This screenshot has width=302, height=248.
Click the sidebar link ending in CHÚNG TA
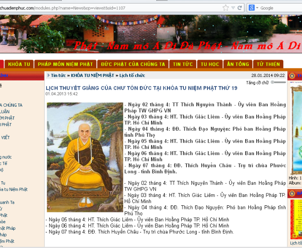pos(11,105)
